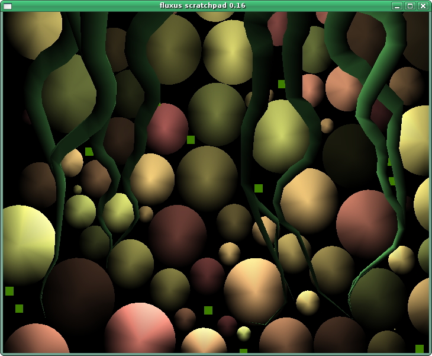The width and height of the screenshot is (432, 356).
Task: Maximize the fluxus scratchpad window
Action: coord(410,6)
